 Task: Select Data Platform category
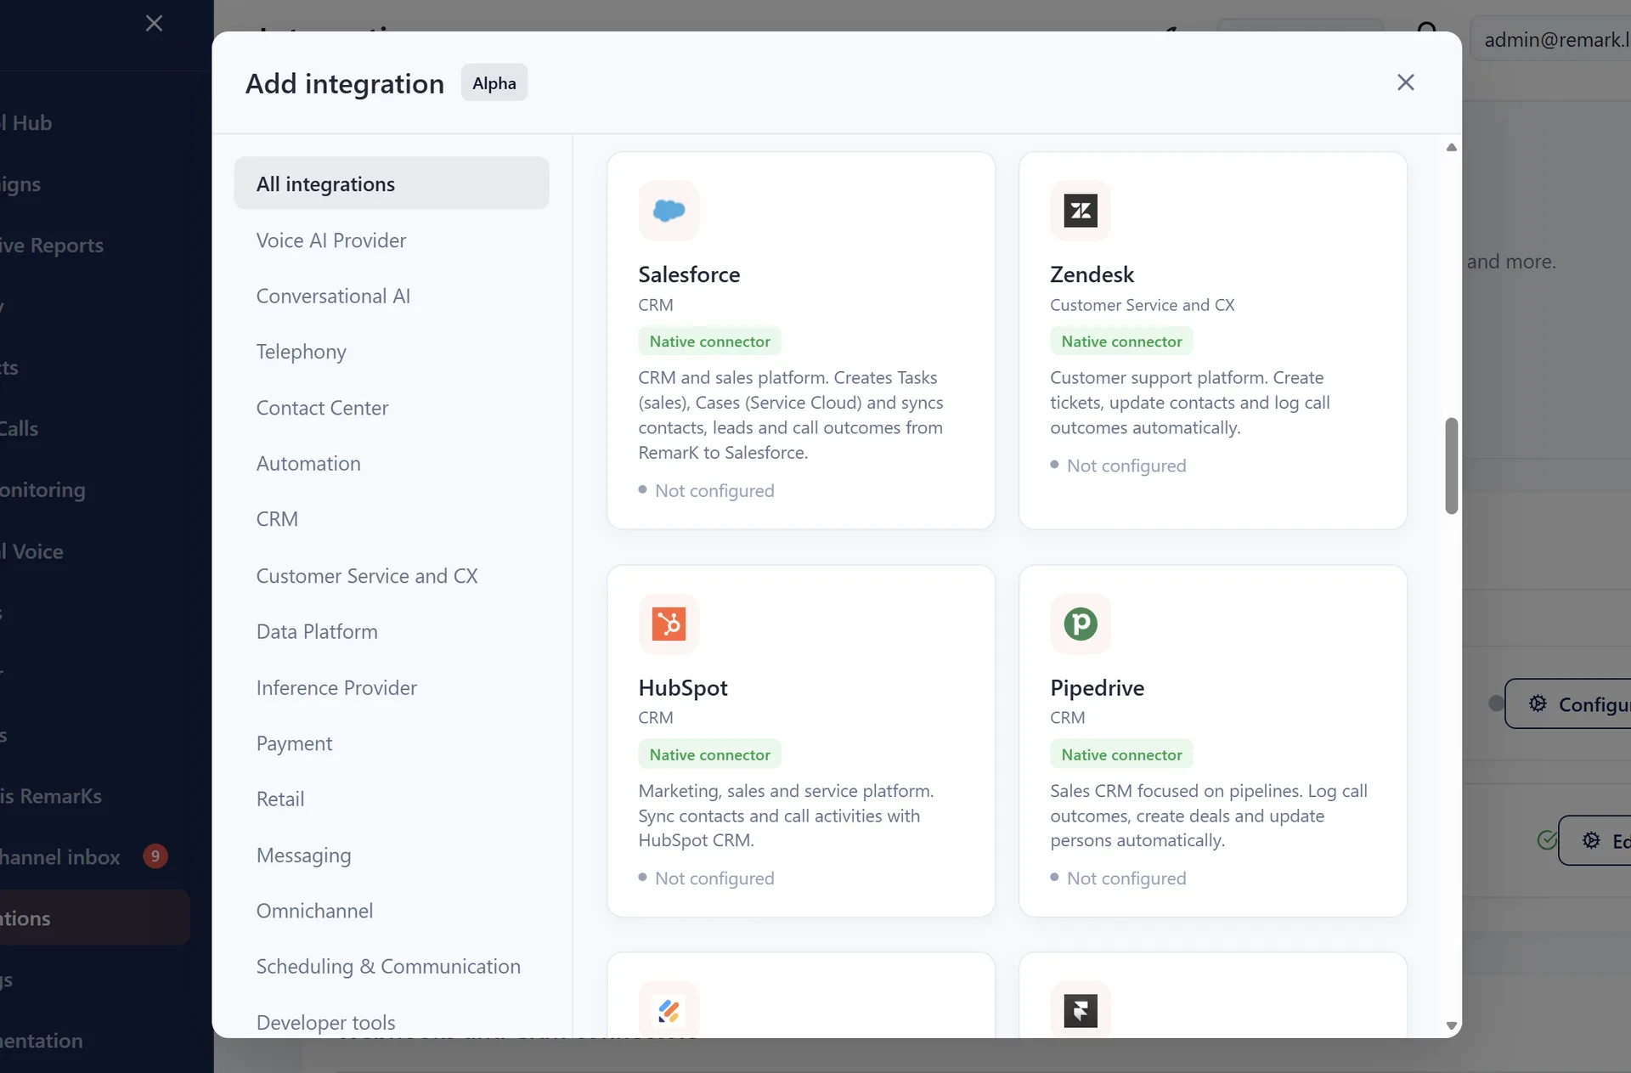coord(317,631)
